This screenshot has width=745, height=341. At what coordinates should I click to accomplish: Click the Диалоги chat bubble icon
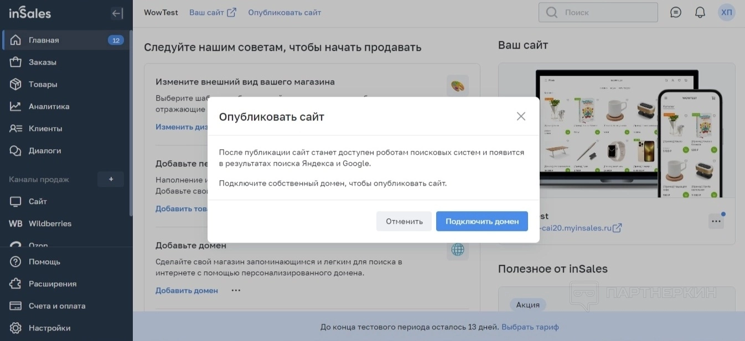tap(15, 150)
